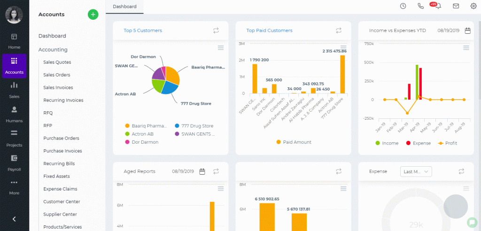Add a new account with the green plus

[93, 15]
